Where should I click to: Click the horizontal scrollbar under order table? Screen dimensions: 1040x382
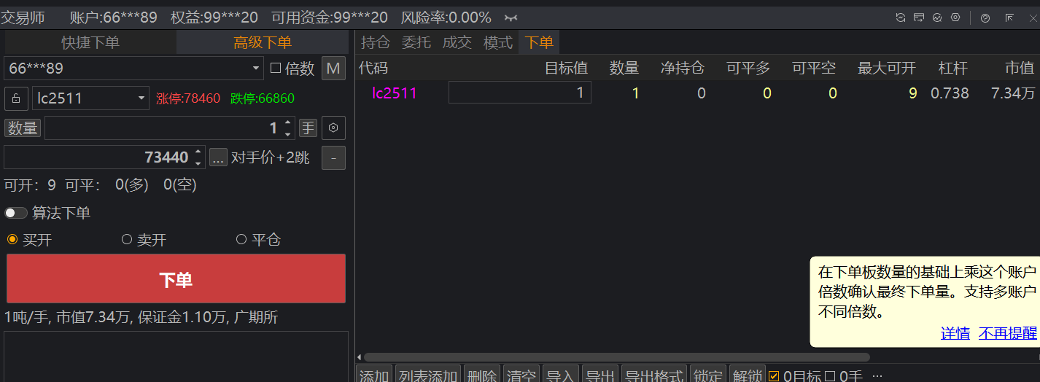(617, 357)
